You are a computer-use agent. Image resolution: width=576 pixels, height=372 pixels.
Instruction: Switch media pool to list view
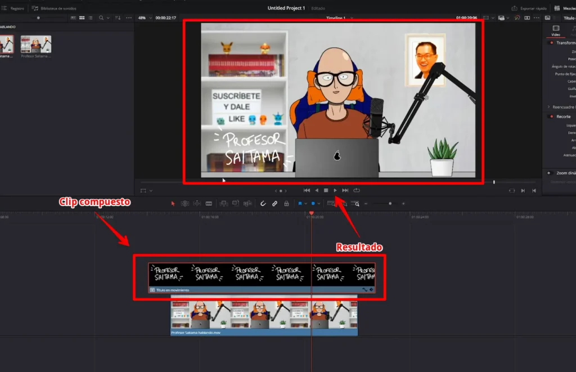pyautogui.click(x=90, y=17)
